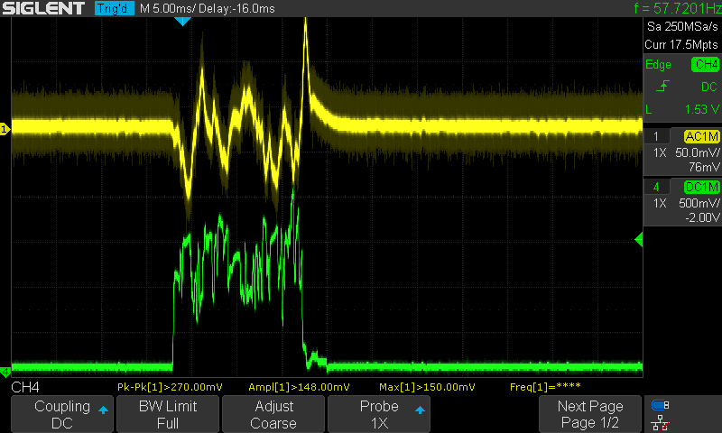Click the -2.00V channel 4 offset
Viewport: 722px width, 433px height.
(702, 217)
